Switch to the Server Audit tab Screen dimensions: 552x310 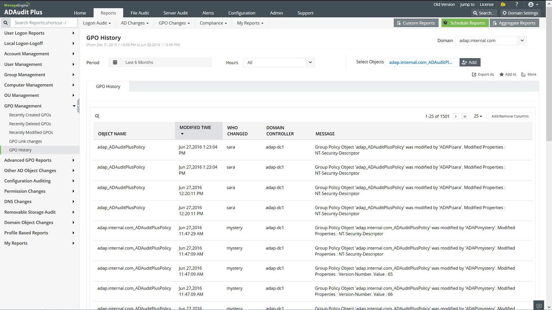(x=176, y=13)
